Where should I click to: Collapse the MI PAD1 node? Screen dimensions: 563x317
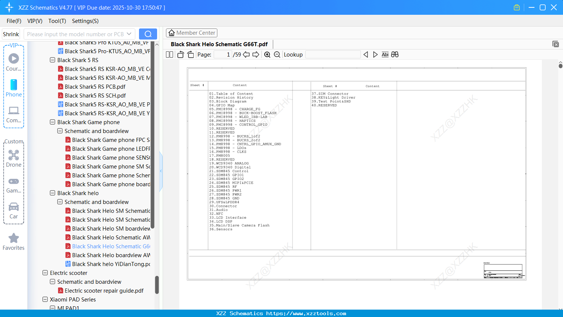[x=52, y=308]
